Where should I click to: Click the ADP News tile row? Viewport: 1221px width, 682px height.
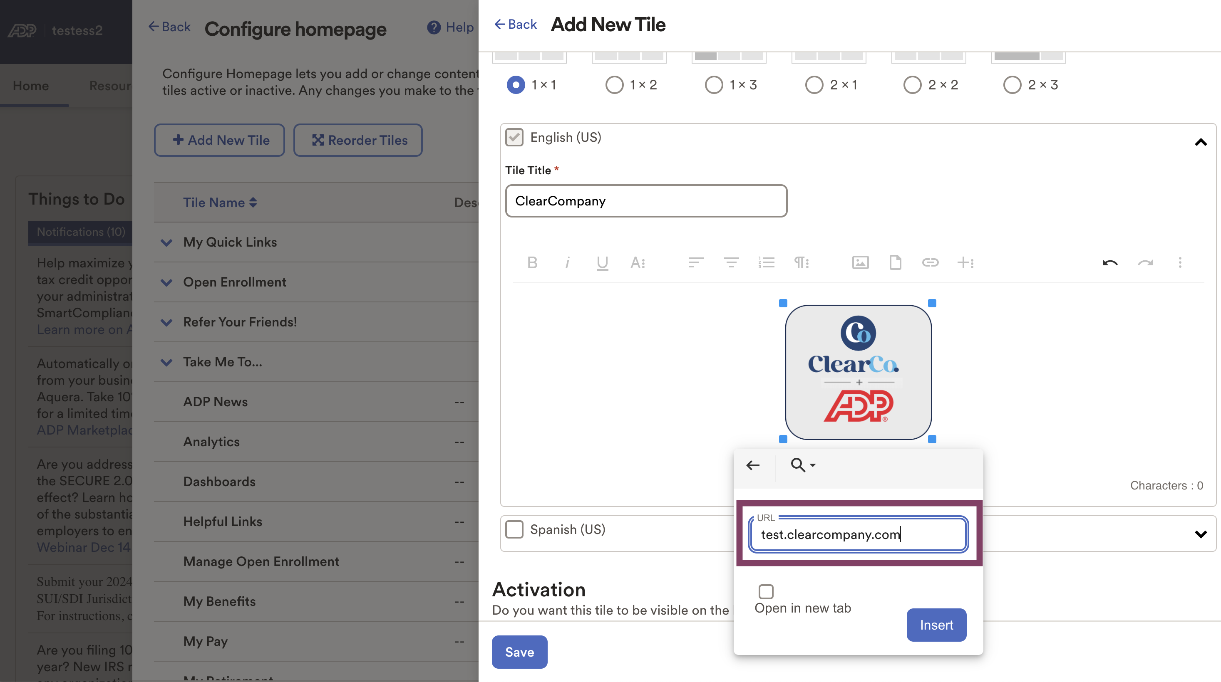tap(316, 402)
